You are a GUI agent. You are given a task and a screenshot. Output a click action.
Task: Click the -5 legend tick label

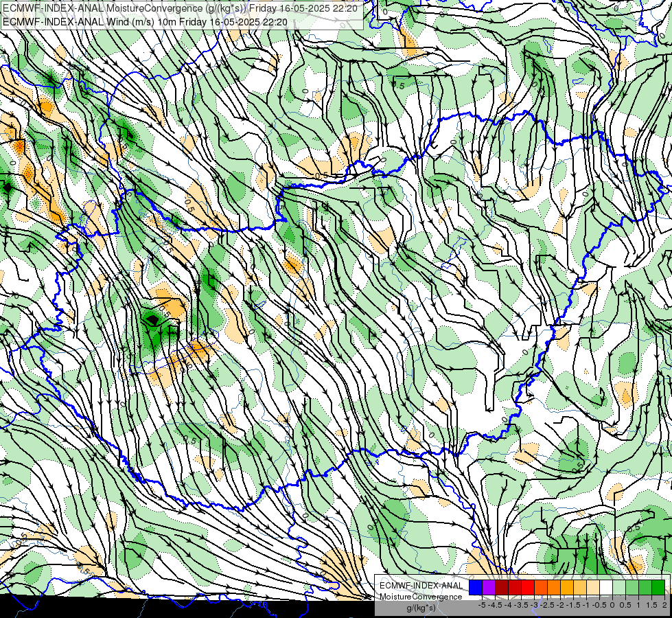pyautogui.click(x=482, y=605)
